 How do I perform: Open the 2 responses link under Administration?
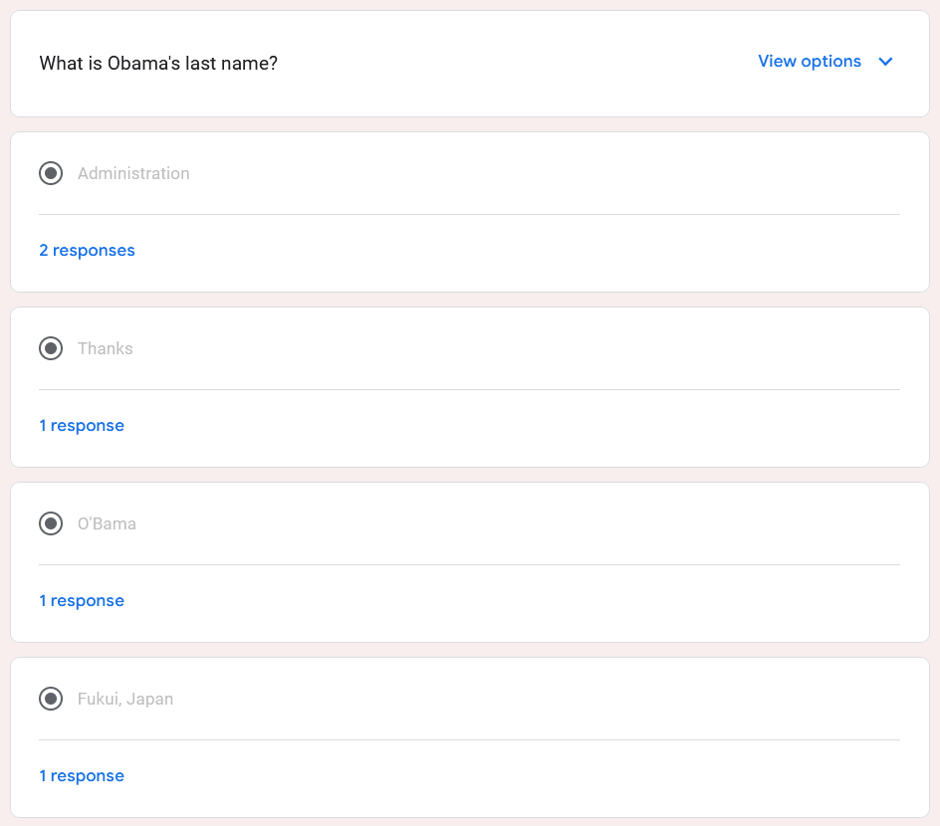pos(87,251)
